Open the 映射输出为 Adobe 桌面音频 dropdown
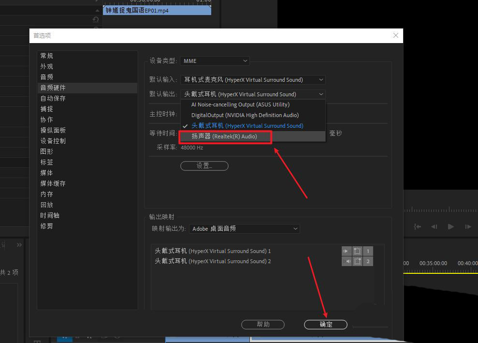 pos(244,228)
